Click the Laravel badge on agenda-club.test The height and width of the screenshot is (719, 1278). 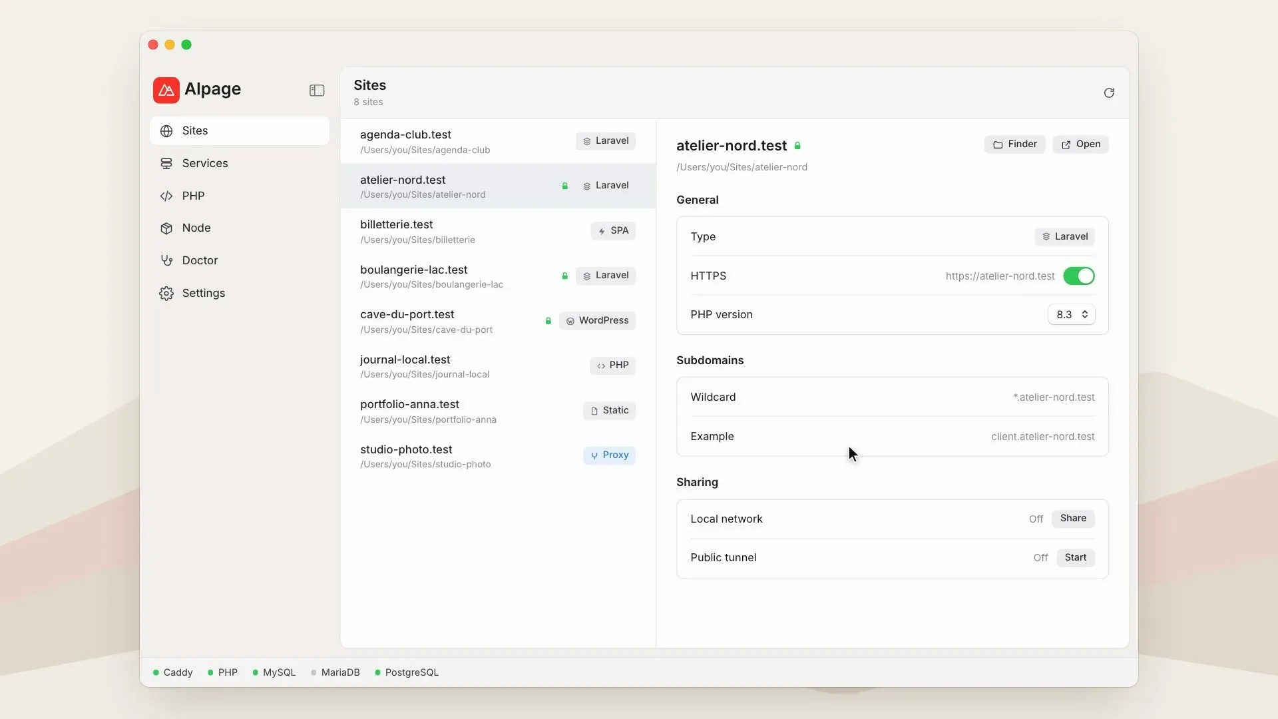click(606, 141)
